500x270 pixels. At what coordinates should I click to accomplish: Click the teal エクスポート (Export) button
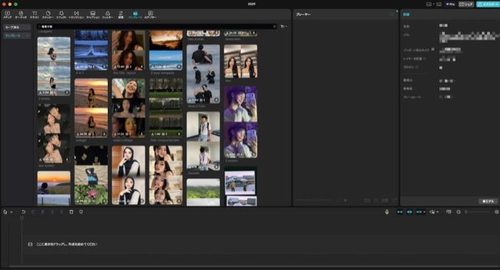point(488,4)
